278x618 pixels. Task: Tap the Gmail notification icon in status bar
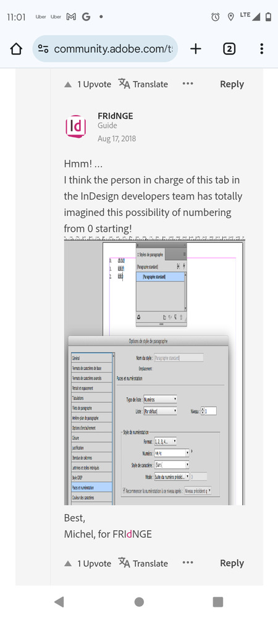pyautogui.click(x=71, y=17)
